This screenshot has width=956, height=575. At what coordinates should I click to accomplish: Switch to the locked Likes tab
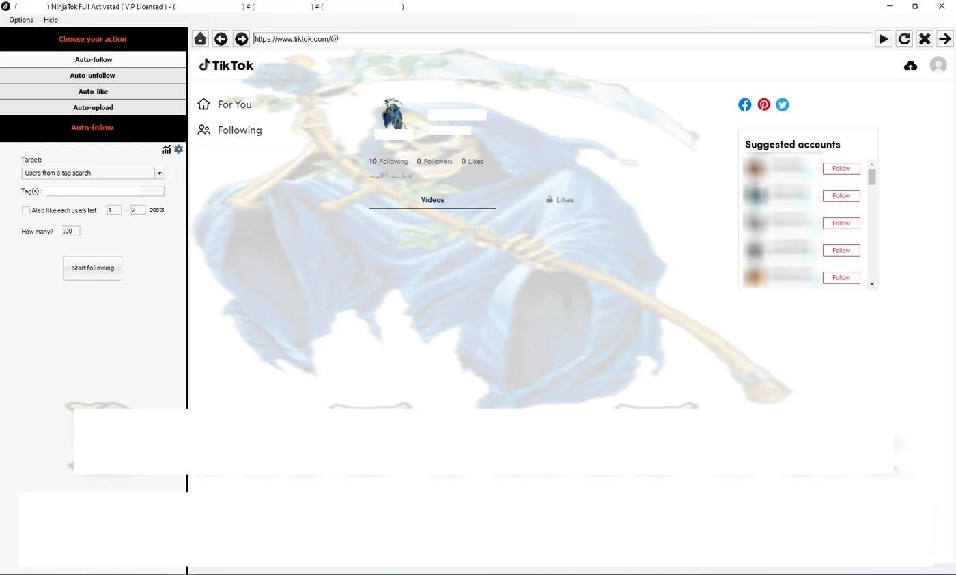click(x=560, y=200)
